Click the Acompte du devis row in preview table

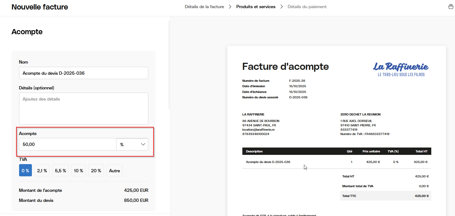click(x=268, y=162)
